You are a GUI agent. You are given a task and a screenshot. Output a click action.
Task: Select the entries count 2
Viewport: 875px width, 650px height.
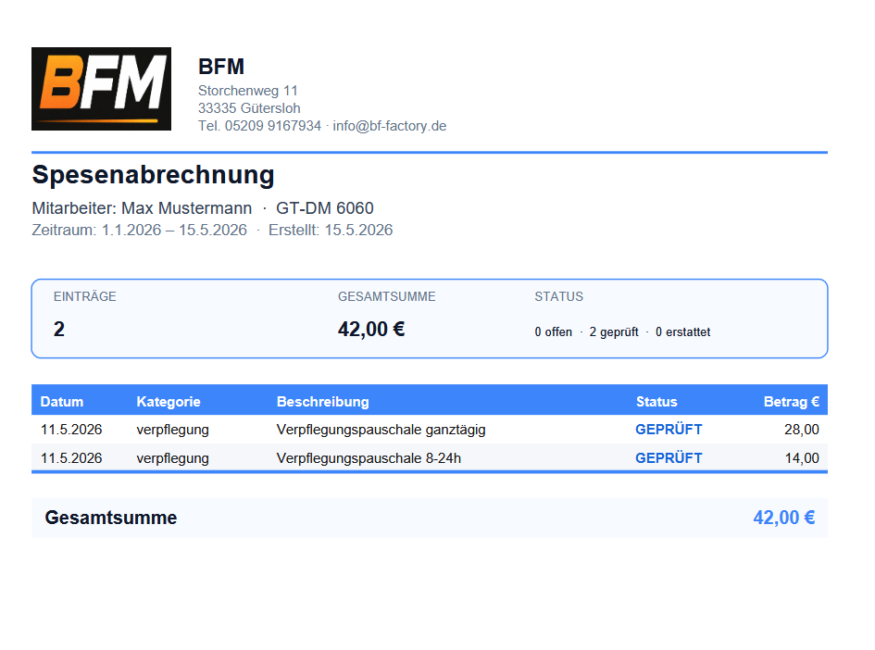click(59, 330)
